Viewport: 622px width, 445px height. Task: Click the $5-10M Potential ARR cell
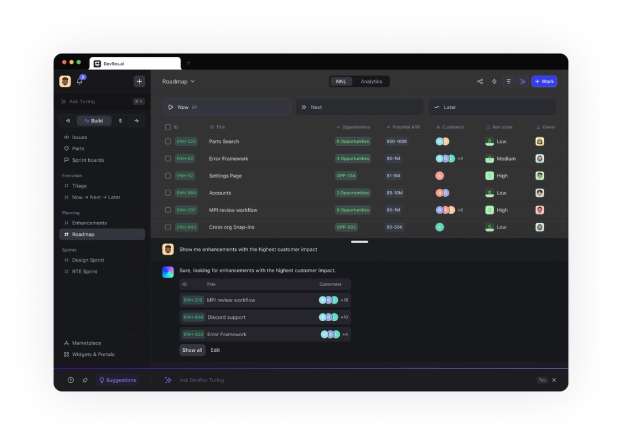click(x=395, y=193)
